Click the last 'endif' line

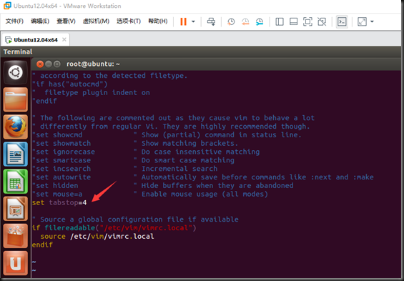42,245
